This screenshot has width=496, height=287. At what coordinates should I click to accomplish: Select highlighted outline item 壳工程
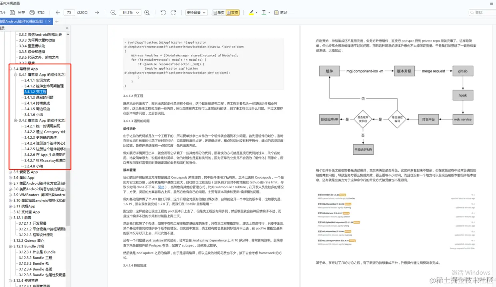35,92
